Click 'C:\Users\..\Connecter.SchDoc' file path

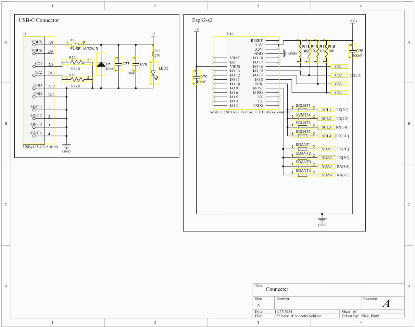(298, 316)
